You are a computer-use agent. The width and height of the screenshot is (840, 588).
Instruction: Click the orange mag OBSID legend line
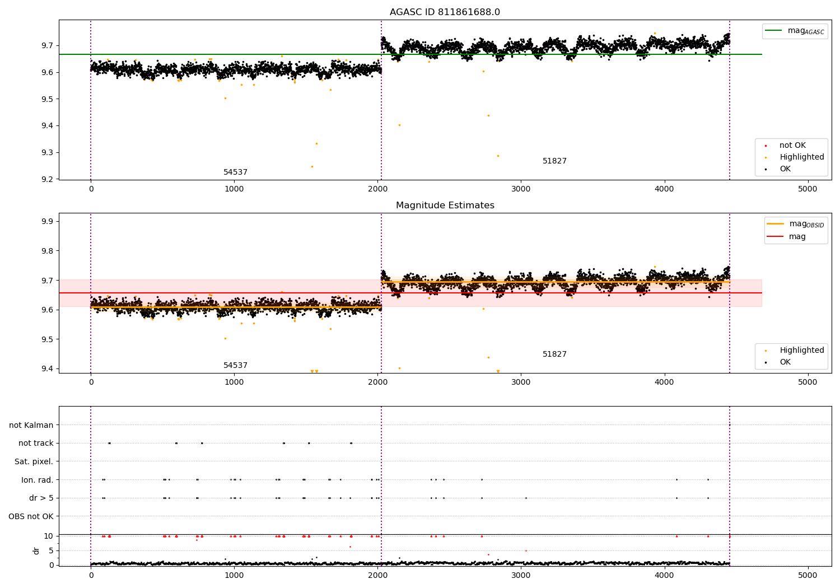point(776,224)
